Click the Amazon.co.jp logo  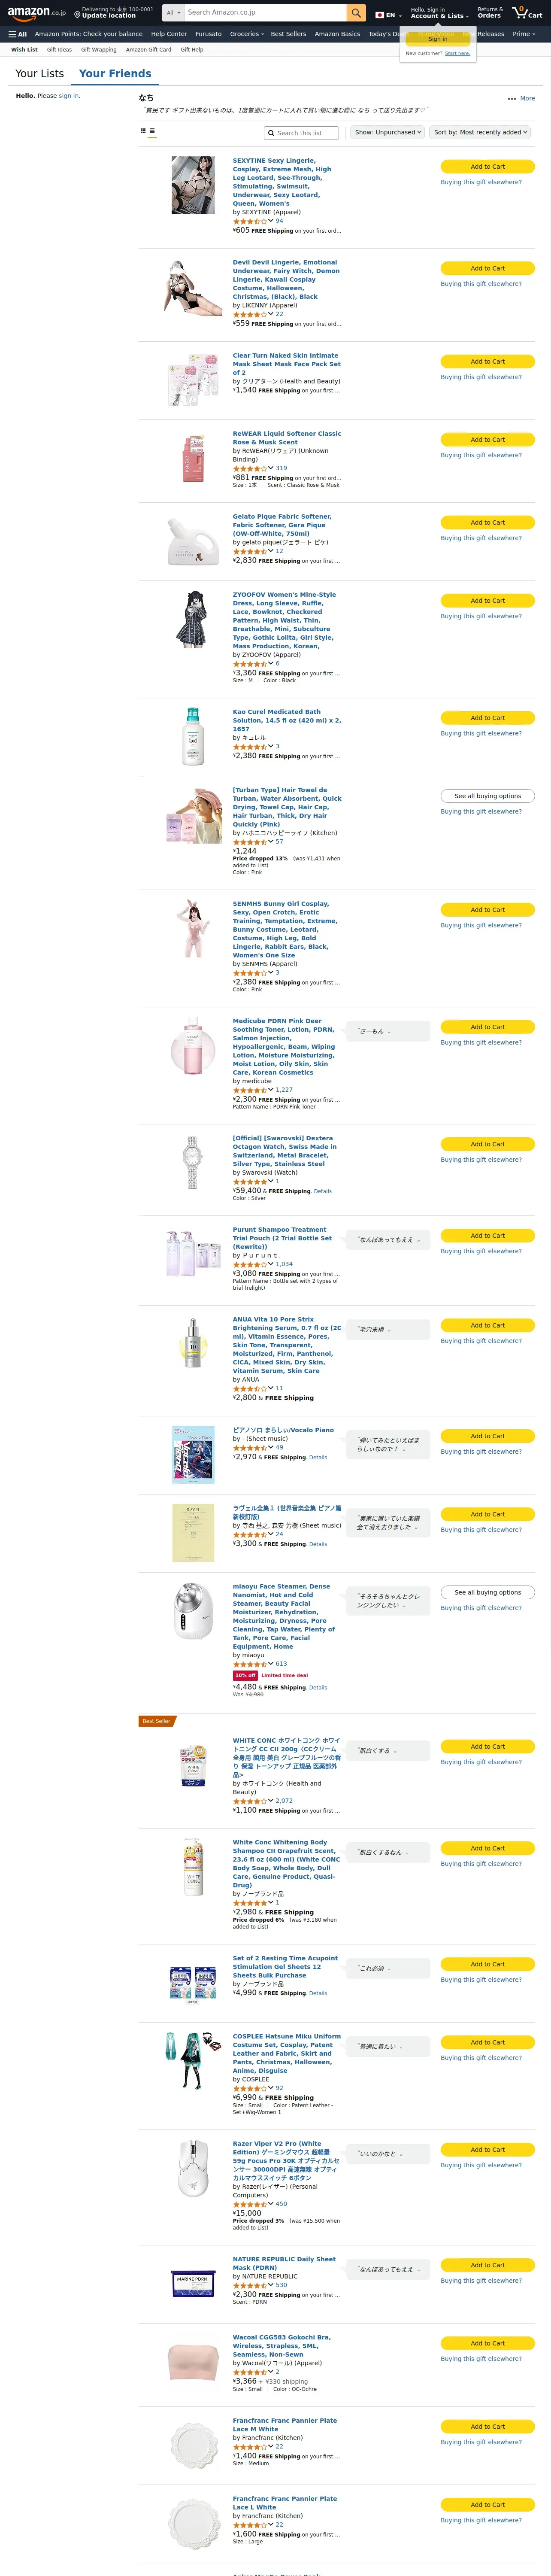pos(36,13)
